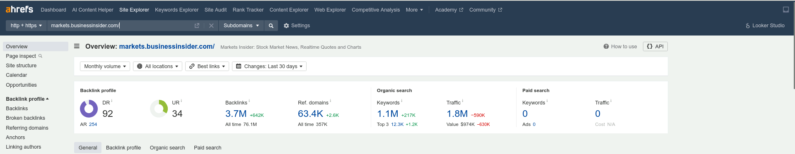The width and height of the screenshot is (795, 154).
Task: Open Site Explorer in navigation
Action: (134, 9)
